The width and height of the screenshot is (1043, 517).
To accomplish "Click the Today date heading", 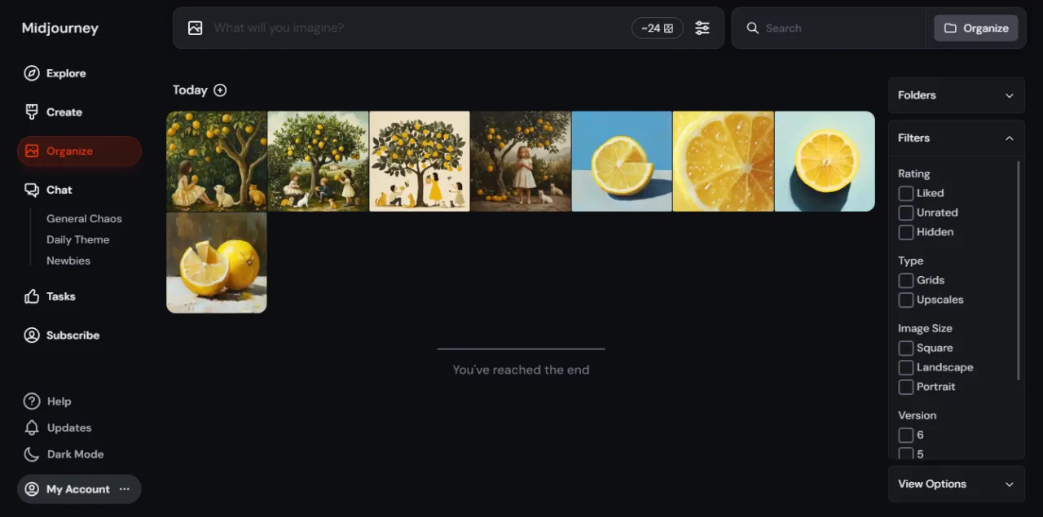I will pyautogui.click(x=190, y=90).
